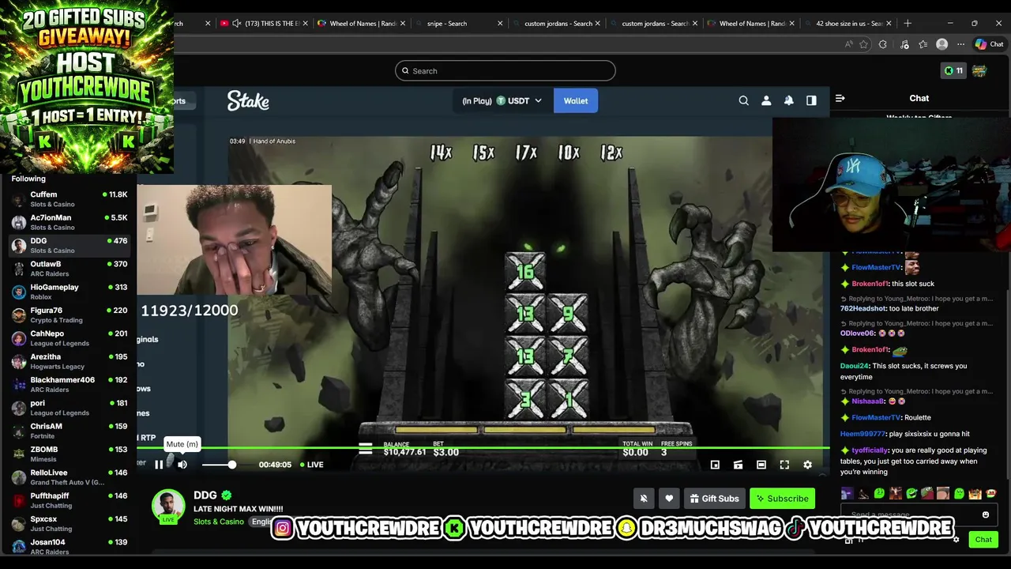Toggle theater mode on the player
Screen dimensions: 1011x569
[x=761, y=465]
